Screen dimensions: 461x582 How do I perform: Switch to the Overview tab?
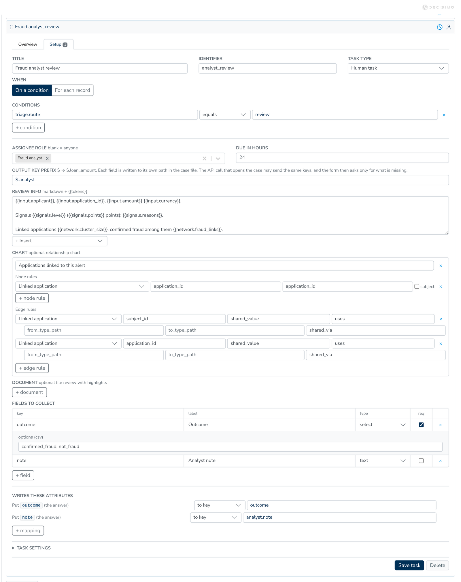point(28,44)
